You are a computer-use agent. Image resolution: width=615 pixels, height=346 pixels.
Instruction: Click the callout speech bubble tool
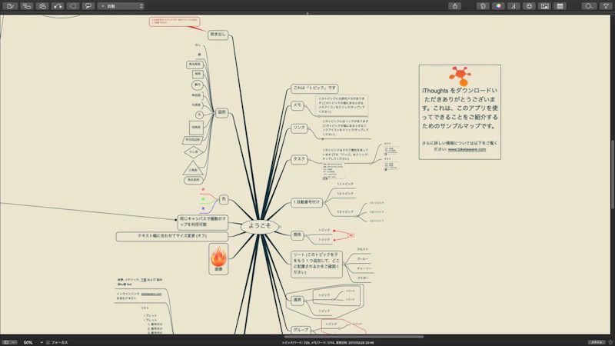88,5
